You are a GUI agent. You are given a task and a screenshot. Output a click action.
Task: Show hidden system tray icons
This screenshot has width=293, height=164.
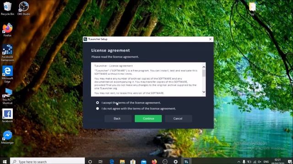(x=239, y=162)
